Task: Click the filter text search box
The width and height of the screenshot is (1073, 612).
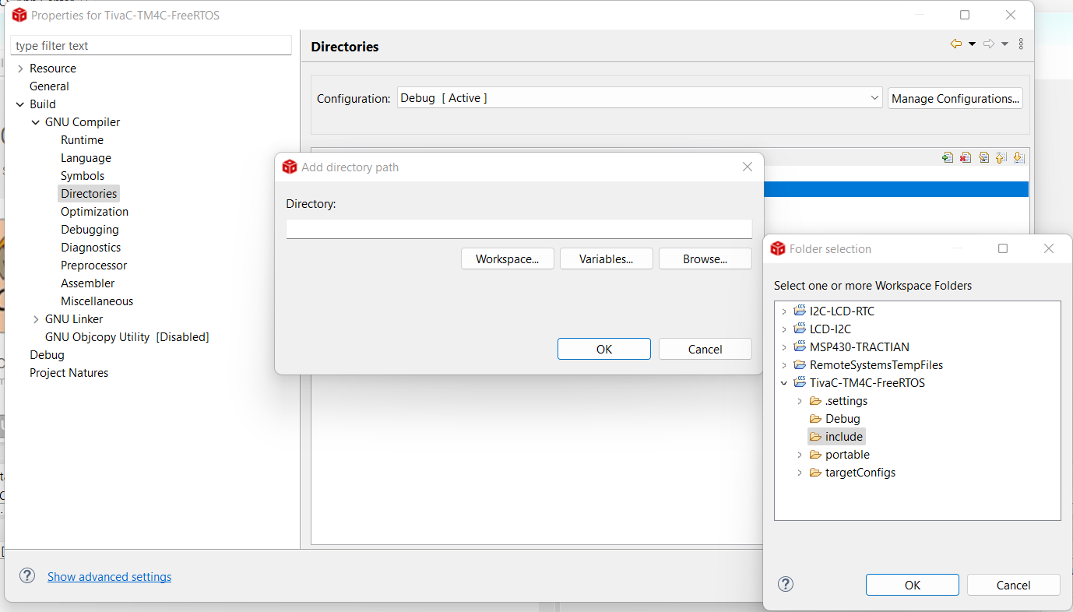Action: [x=151, y=46]
